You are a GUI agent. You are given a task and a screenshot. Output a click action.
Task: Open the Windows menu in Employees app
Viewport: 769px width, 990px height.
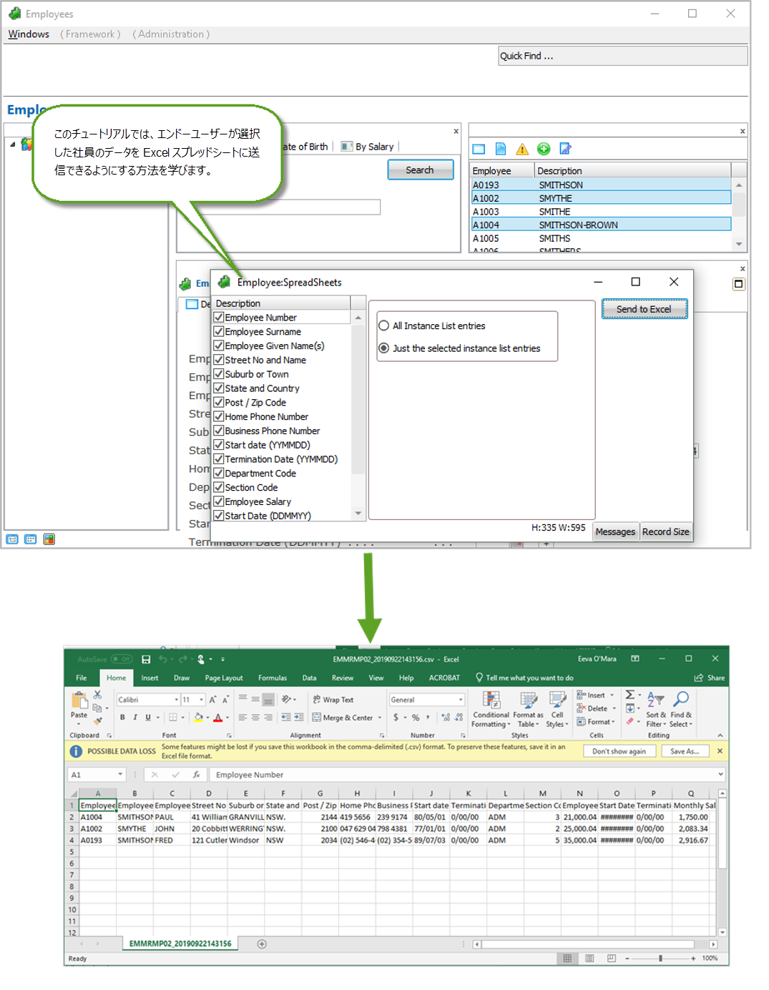pyautogui.click(x=29, y=34)
